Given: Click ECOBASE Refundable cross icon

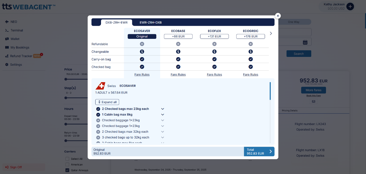Looking at the screenshot, I should coord(178,44).
